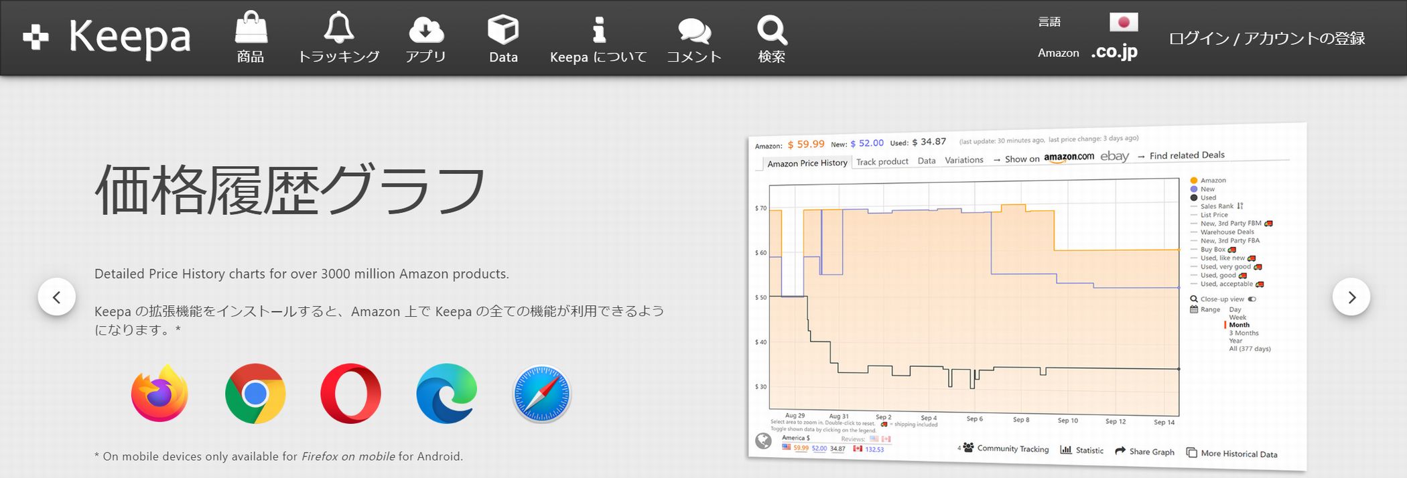Select the Week range option
Viewport: 1407px width, 478px height.
coord(1237,317)
